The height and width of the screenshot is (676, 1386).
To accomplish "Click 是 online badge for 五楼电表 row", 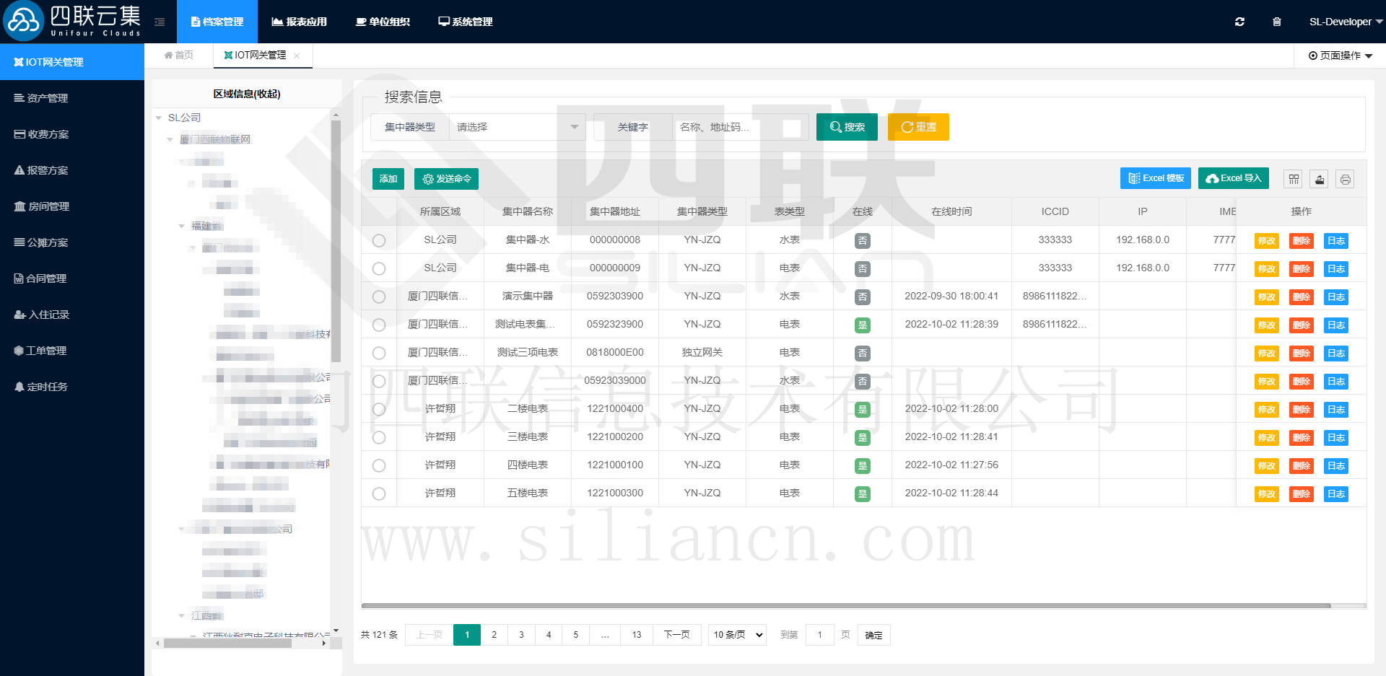I will point(862,494).
